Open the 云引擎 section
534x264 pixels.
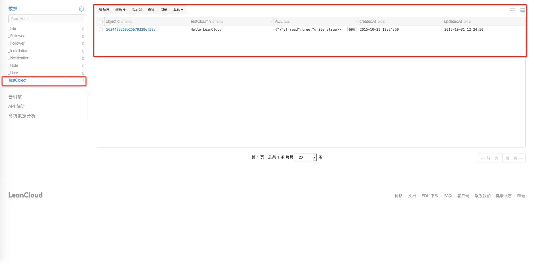coord(15,97)
